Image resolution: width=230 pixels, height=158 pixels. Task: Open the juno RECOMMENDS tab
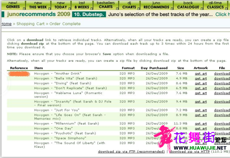coord(156,5)
